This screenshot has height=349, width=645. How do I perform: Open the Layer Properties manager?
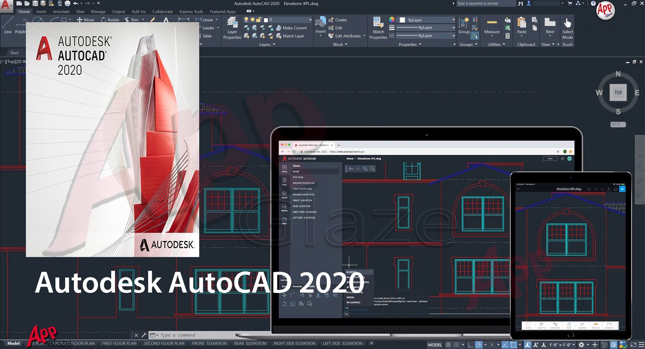pos(232,28)
